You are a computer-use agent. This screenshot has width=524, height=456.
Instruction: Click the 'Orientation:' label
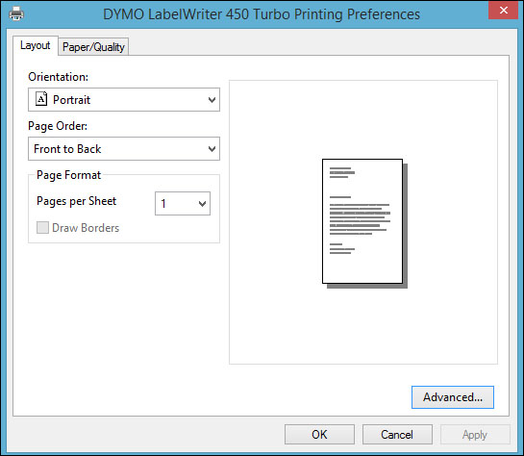[x=58, y=77]
